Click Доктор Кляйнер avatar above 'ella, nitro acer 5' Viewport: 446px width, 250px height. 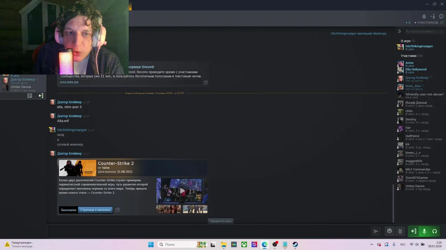[52, 102]
